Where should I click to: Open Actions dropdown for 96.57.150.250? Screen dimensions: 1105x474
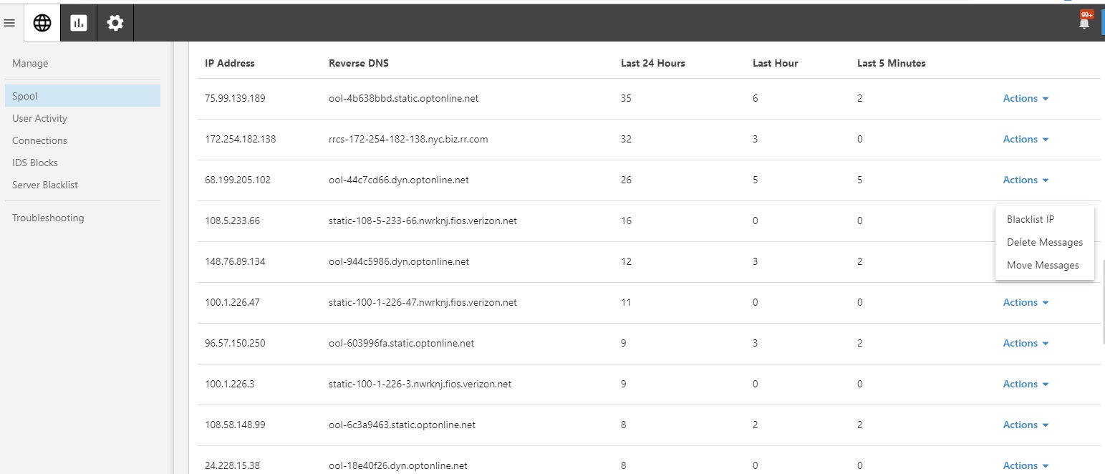coord(1026,344)
